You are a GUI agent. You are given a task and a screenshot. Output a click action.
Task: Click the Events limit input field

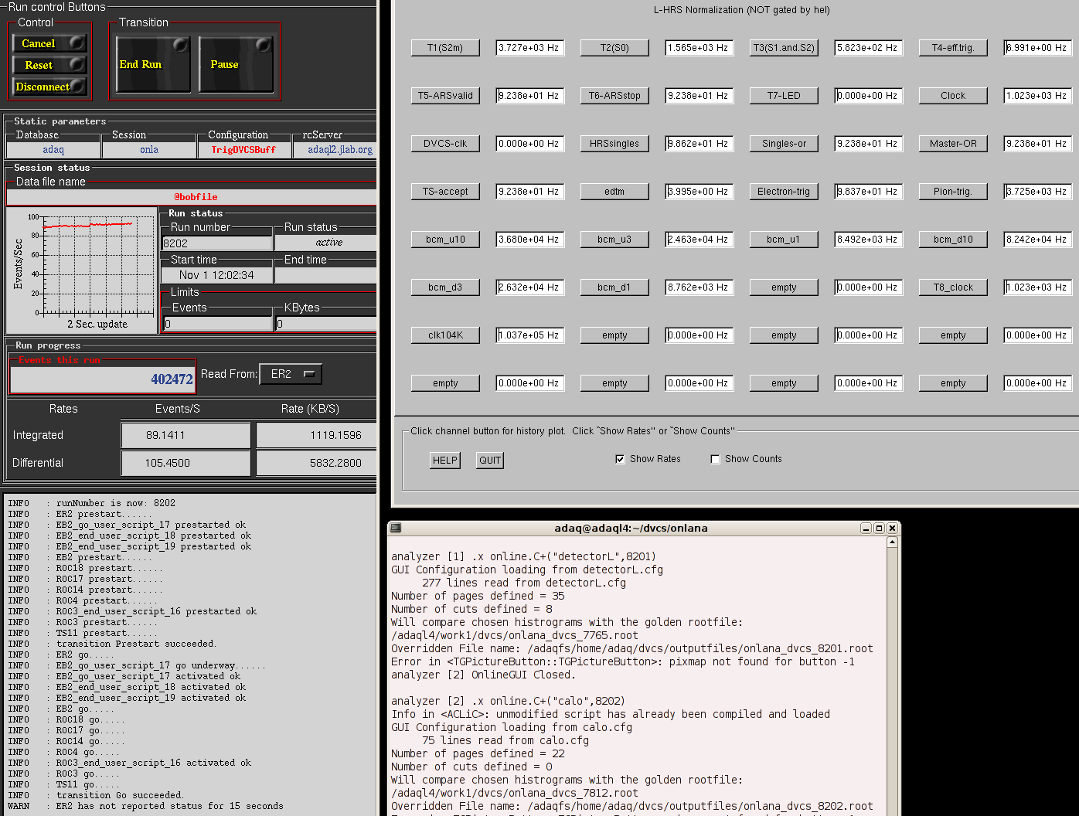(x=217, y=324)
